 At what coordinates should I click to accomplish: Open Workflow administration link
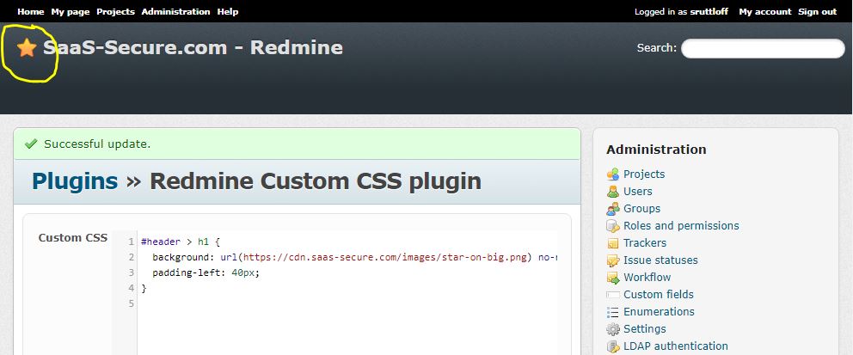[647, 278]
